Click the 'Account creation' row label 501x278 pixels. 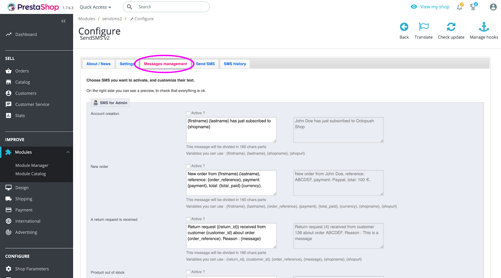click(105, 114)
